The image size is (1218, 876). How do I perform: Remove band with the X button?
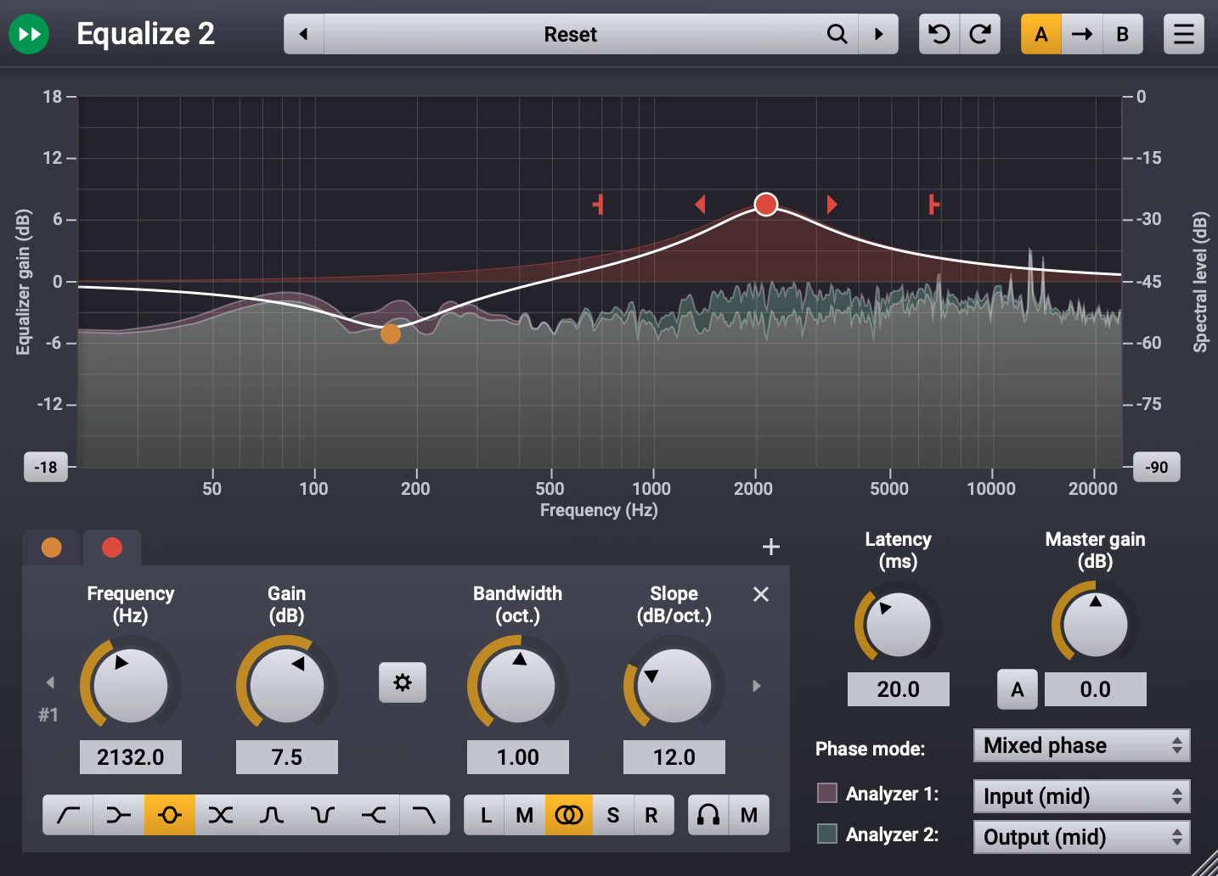click(x=761, y=594)
